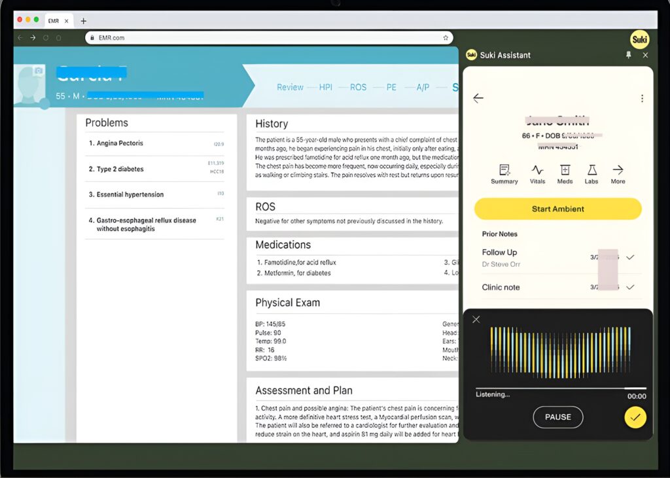Click the audio waveform visualization
Screen dimensions: 670x478
point(560,352)
